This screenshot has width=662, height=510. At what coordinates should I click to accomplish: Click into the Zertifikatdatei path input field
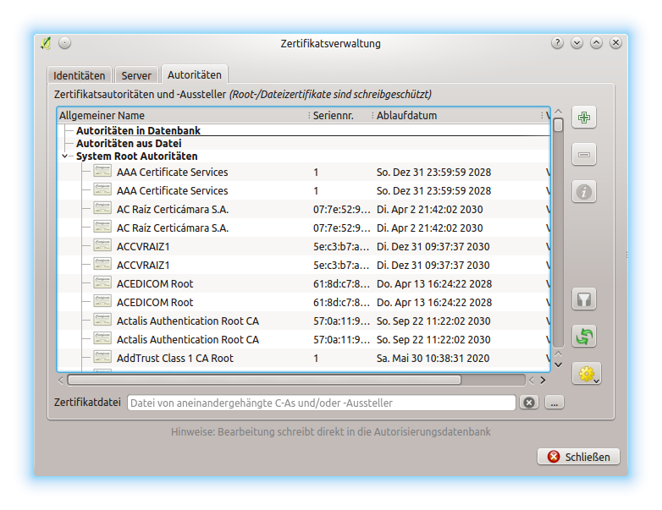(x=322, y=403)
